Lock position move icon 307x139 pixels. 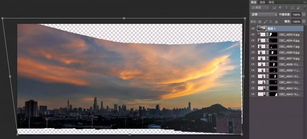(271, 21)
